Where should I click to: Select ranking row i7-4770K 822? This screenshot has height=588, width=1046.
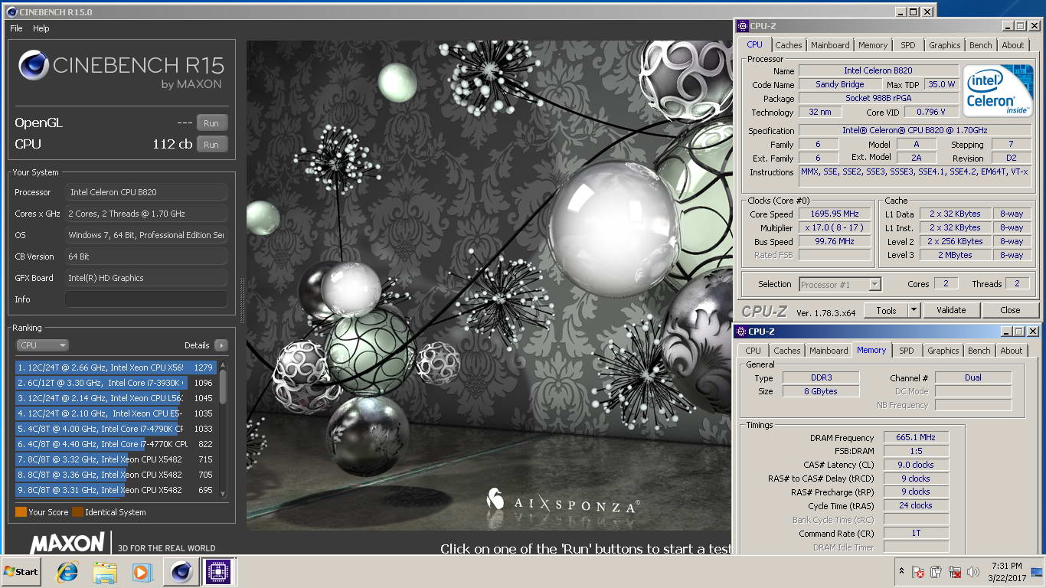[x=116, y=444]
